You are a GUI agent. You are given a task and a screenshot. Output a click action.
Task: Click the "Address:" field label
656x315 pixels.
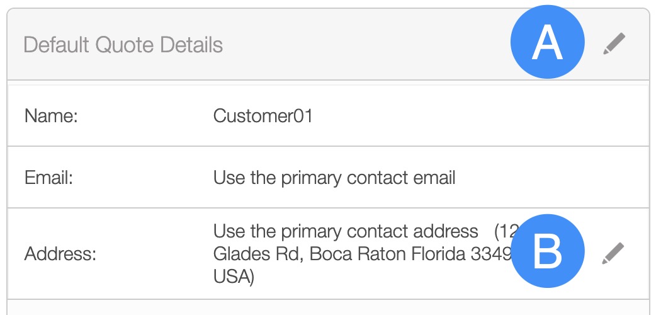click(x=60, y=255)
